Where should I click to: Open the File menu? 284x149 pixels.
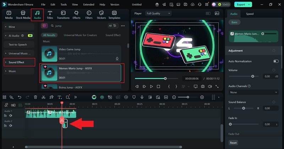(x=43, y=5)
